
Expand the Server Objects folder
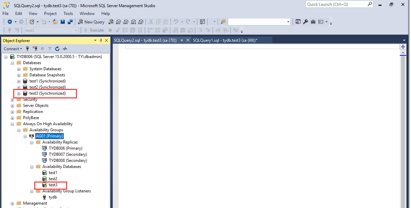pos(12,106)
